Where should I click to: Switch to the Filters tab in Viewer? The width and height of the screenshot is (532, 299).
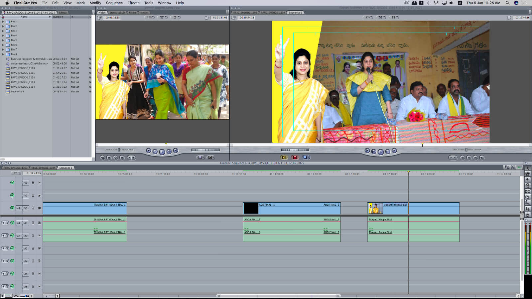coord(132,13)
